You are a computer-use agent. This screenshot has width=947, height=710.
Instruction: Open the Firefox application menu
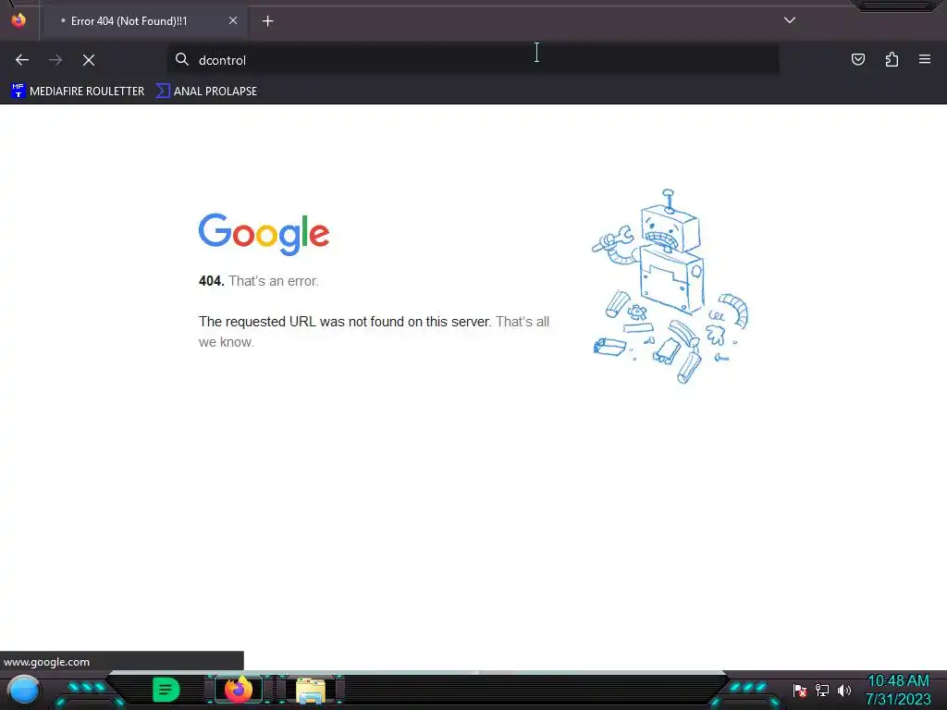pyautogui.click(x=925, y=59)
